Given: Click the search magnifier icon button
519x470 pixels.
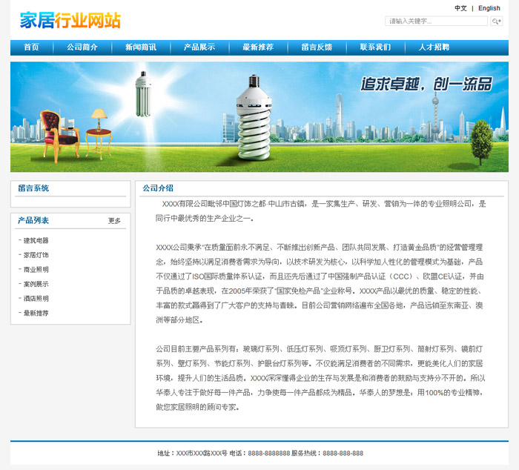Looking at the screenshot, I should tap(497, 21).
